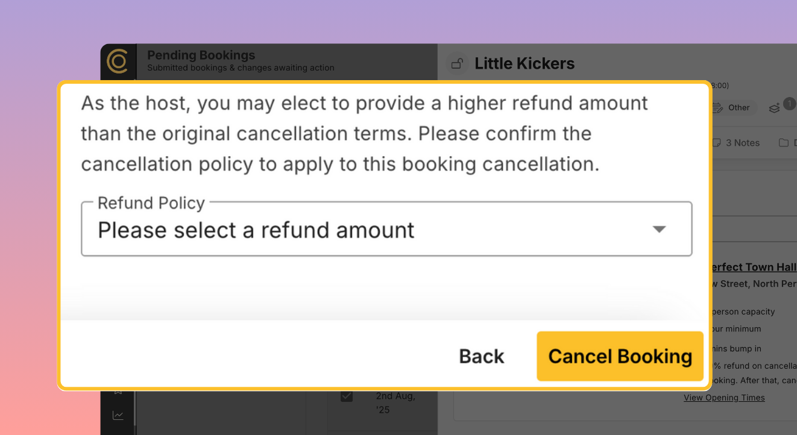Viewport: 797px width, 435px height.
Task: Open the Perfect Town Hall venue link
Action: 754,267
